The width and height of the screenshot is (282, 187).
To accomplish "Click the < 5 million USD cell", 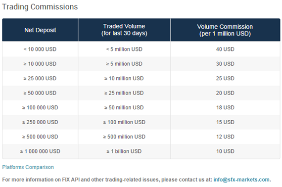I will (124, 49).
